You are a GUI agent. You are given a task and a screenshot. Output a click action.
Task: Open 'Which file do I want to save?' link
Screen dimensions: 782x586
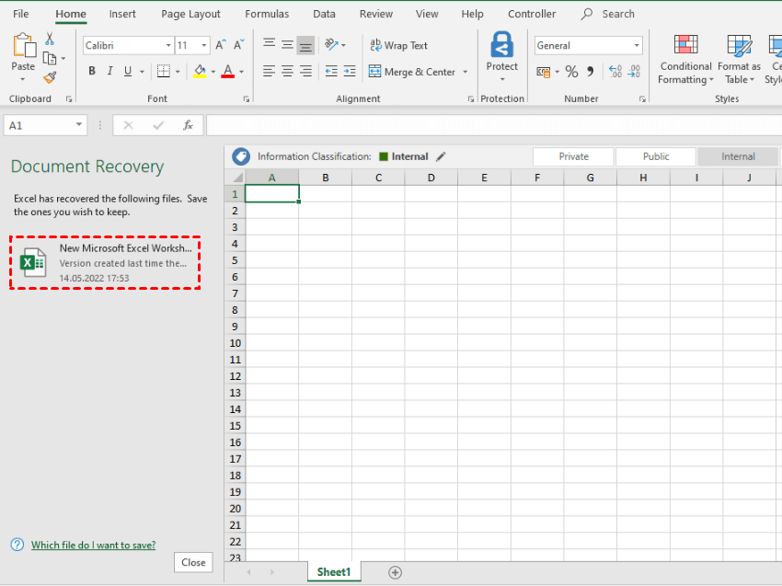93,546
